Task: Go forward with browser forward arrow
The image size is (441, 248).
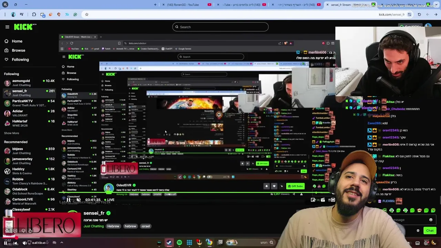Action: (x=428, y=14)
